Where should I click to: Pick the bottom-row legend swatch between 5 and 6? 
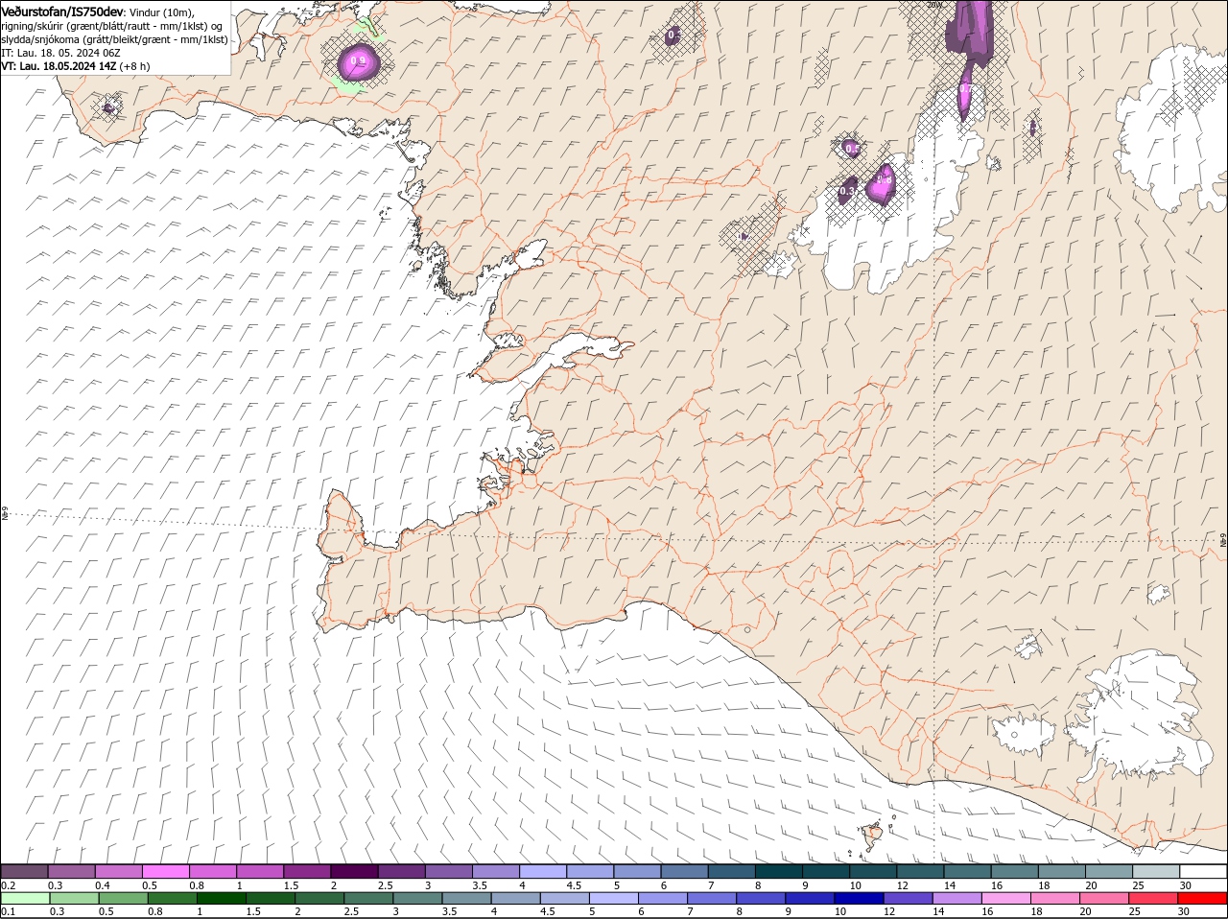point(613,898)
